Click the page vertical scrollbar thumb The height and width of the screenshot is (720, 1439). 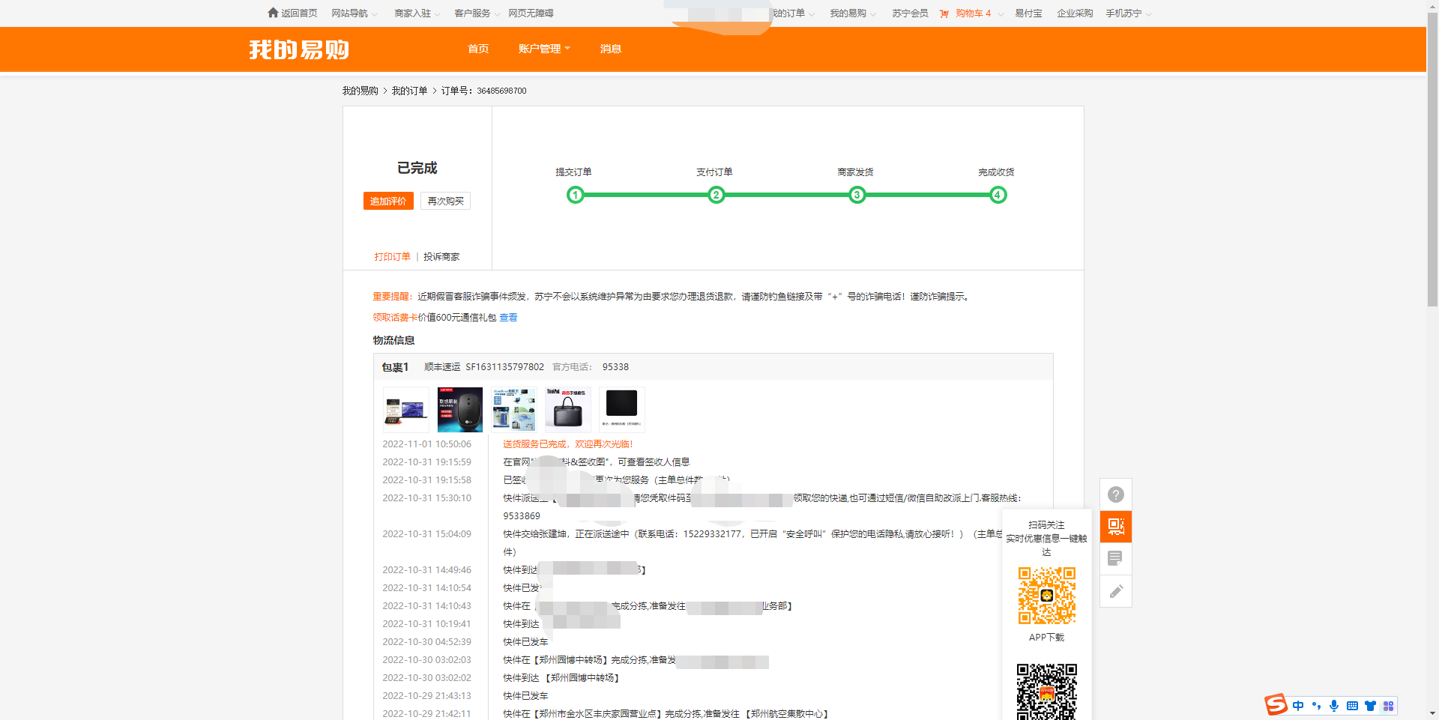point(1432,160)
